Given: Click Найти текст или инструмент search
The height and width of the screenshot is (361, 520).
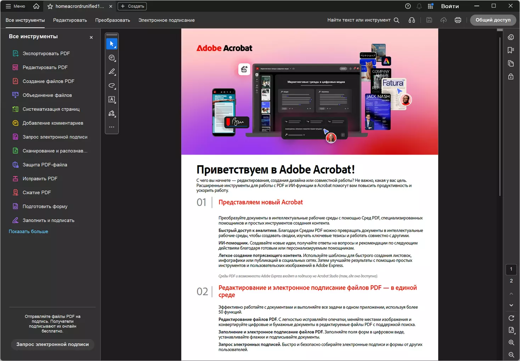Looking at the screenshot, I should 363,20.
